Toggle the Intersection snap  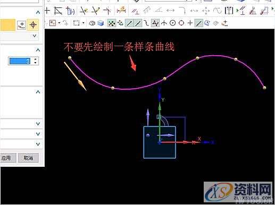[x=164, y=23]
